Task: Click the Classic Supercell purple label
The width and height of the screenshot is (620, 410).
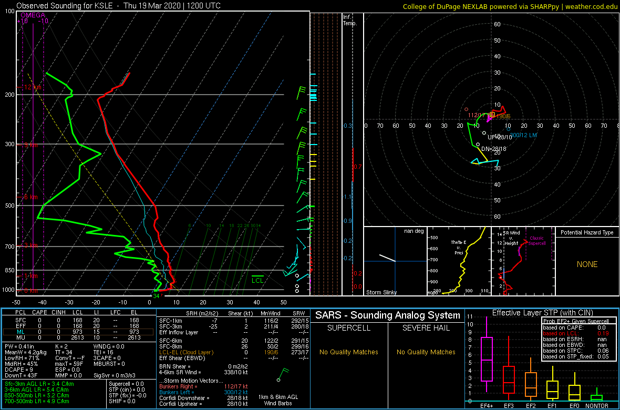Action: [536, 241]
